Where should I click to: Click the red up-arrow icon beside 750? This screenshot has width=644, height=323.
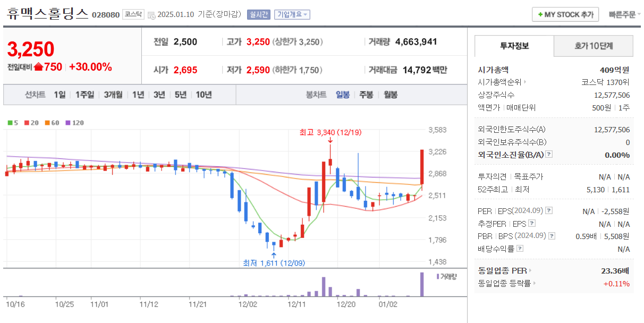click(38, 67)
